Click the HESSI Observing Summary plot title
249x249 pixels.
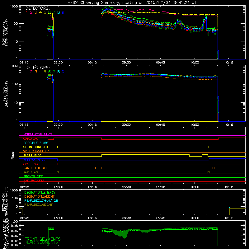(132, 3)
